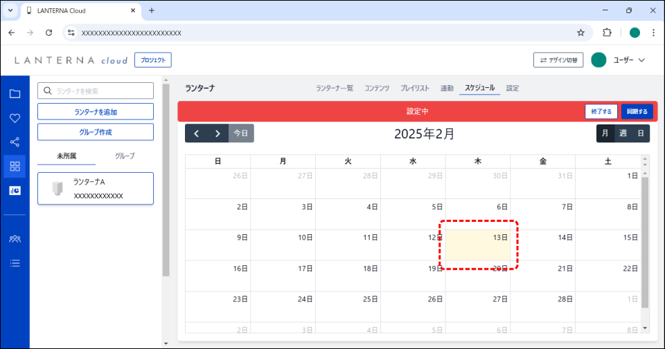Image resolution: width=665 pixels, height=349 pixels.
Task: Select month (月) calendar view
Action: (605, 133)
